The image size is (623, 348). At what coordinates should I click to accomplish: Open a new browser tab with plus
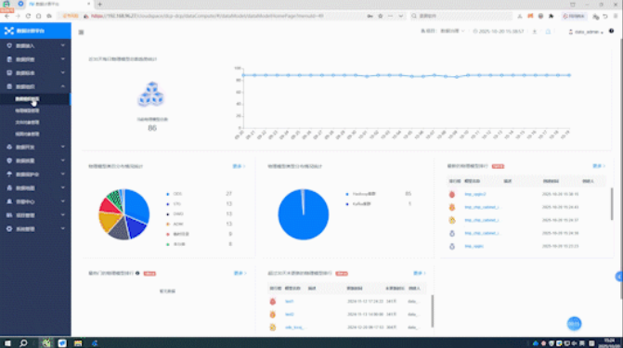(x=99, y=5)
